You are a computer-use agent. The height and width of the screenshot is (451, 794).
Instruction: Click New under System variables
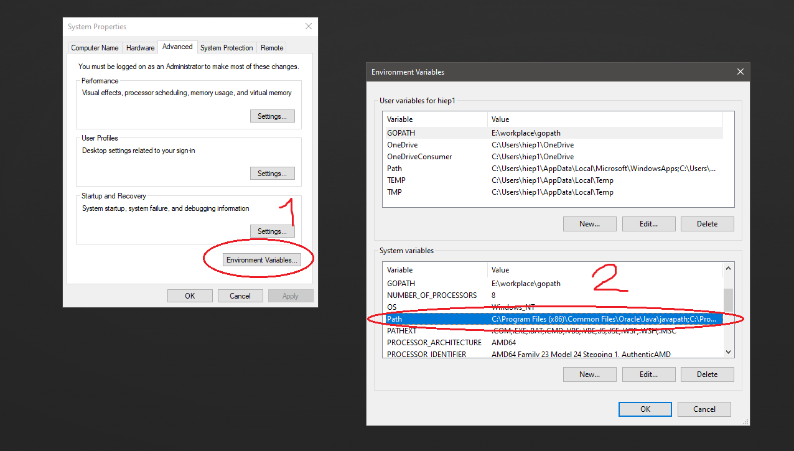(x=589, y=374)
